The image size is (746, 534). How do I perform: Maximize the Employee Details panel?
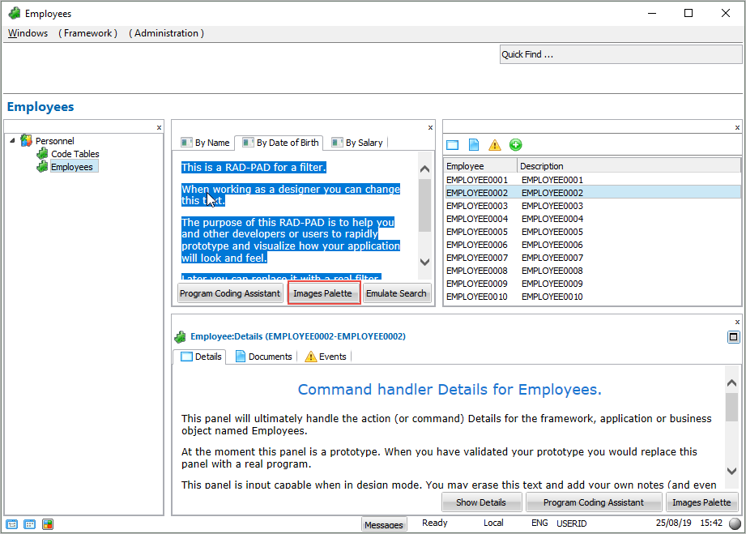[733, 336]
